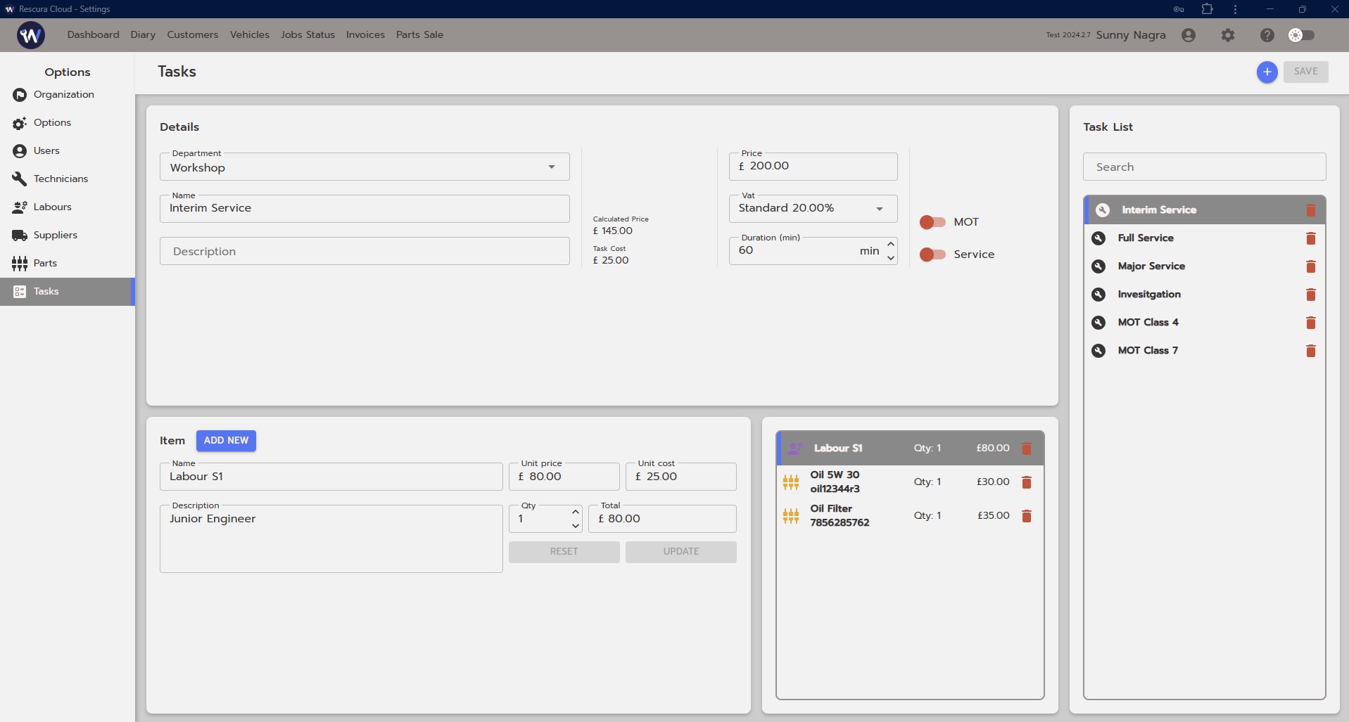Open the Jobs Status page
1349x722 pixels.
308,34
